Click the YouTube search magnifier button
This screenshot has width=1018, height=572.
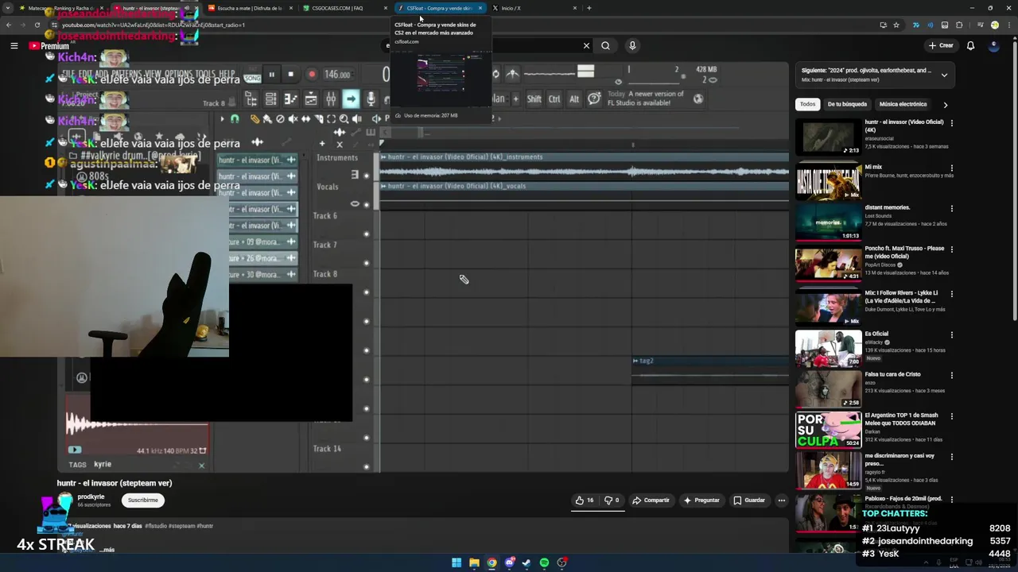coord(605,46)
